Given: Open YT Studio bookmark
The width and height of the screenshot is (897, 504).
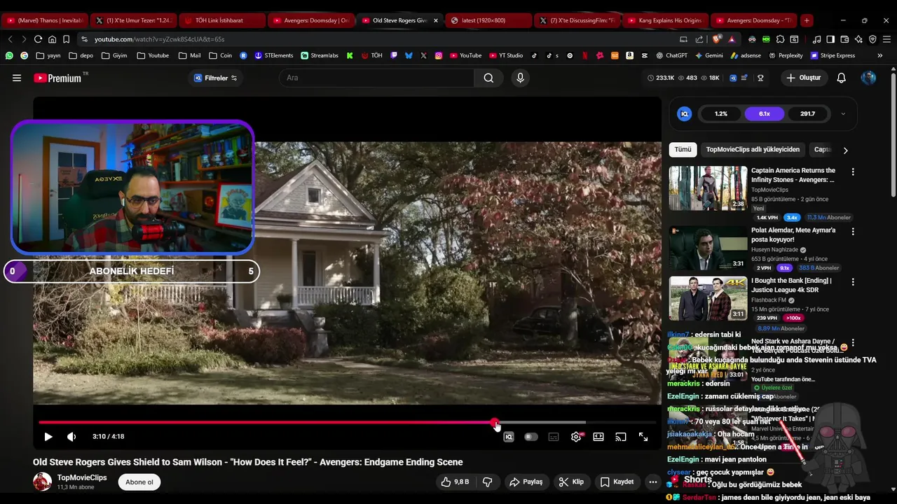Looking at the screenshot, I should [x=505, y=55].
